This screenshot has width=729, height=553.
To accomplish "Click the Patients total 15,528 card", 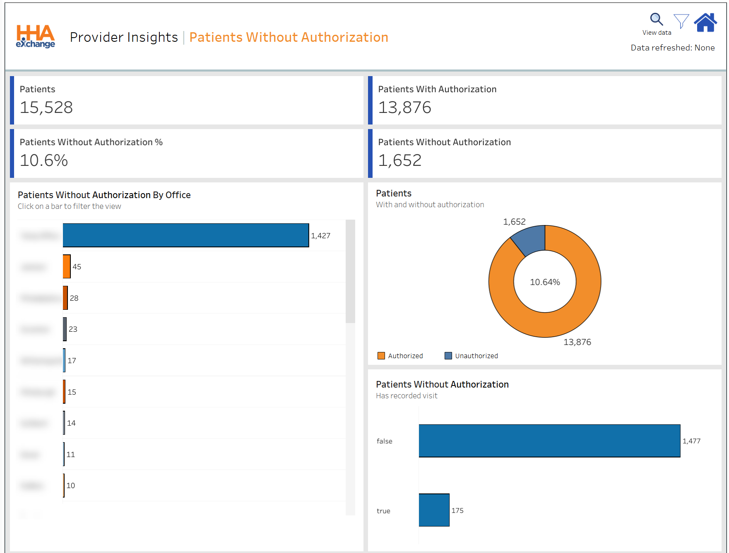I will (x=186, y=101).
